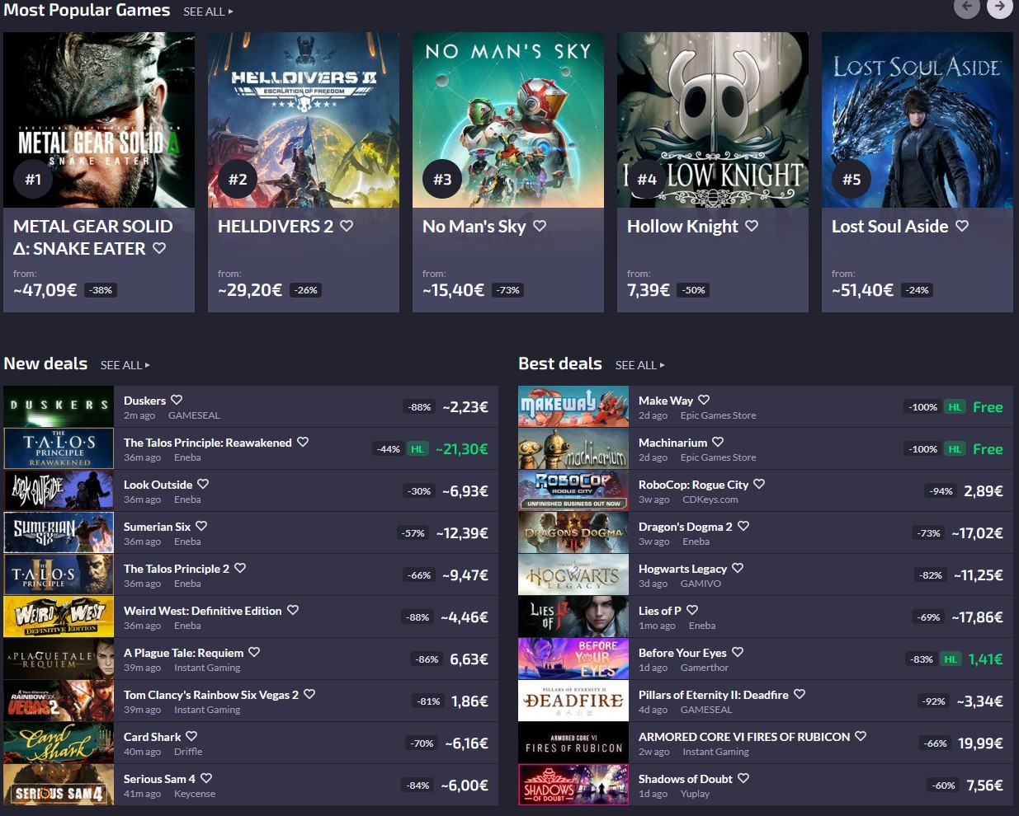Click heart beside ARMORED CORE VI
The height and width of the screenshot is (816, 1019).
pyautogui.click(x=861, y=736)
